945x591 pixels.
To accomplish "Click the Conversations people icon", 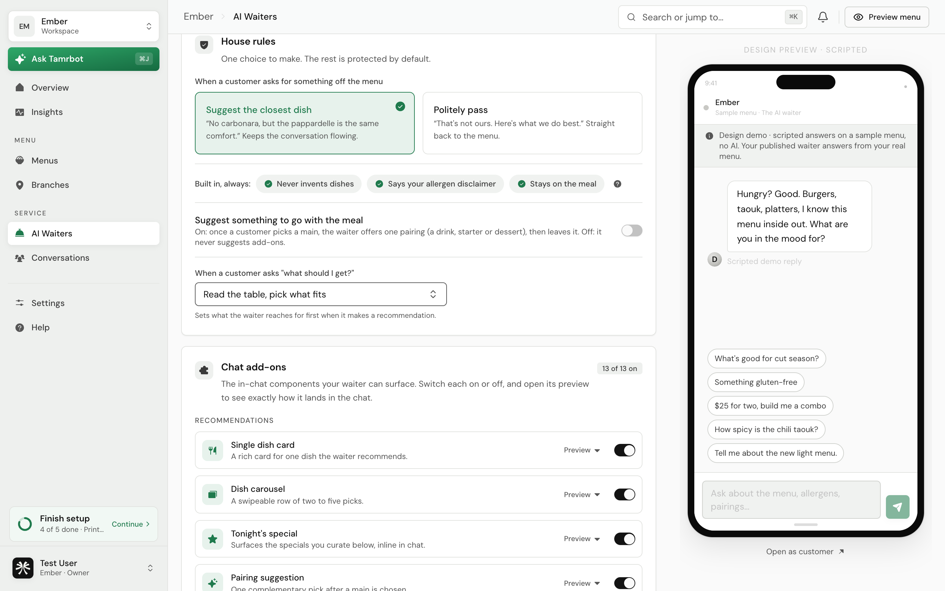I will click(20, 258).
